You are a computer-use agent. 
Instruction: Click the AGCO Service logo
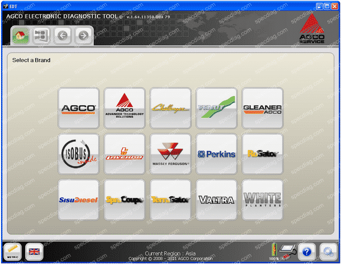point(312,28)
